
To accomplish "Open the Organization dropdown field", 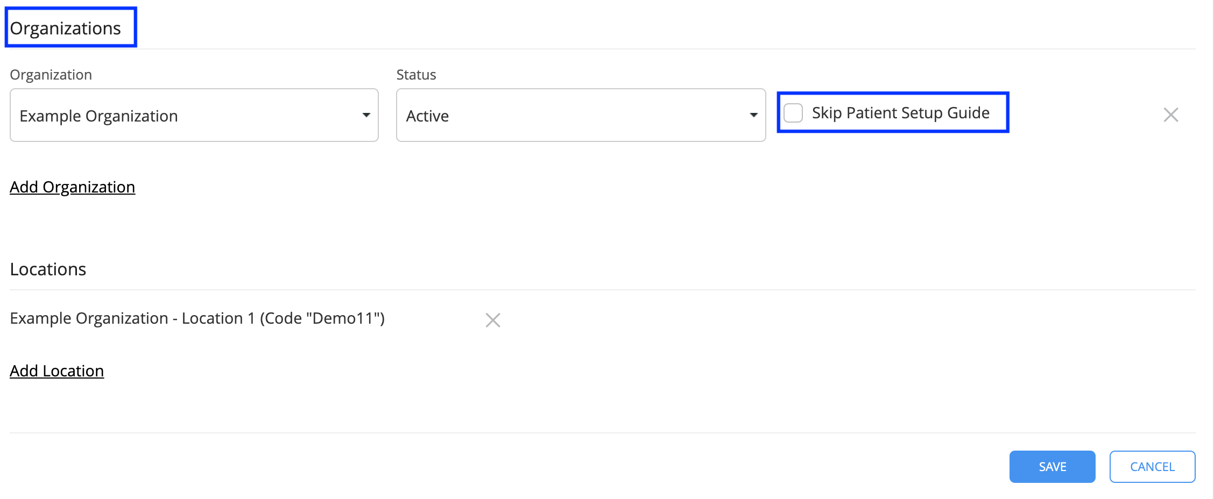I will [x=194, y=115].
